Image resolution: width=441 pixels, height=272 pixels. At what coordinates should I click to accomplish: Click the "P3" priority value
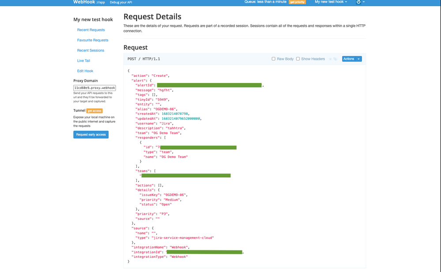click(164, 214)
